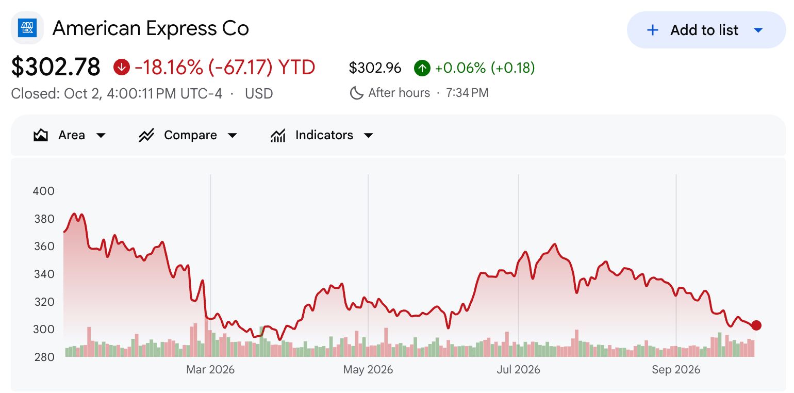The width and height of the screenshot is (794, 393).
Task: Click the green up-arrow after-hours icon
Action: point(422,68)
